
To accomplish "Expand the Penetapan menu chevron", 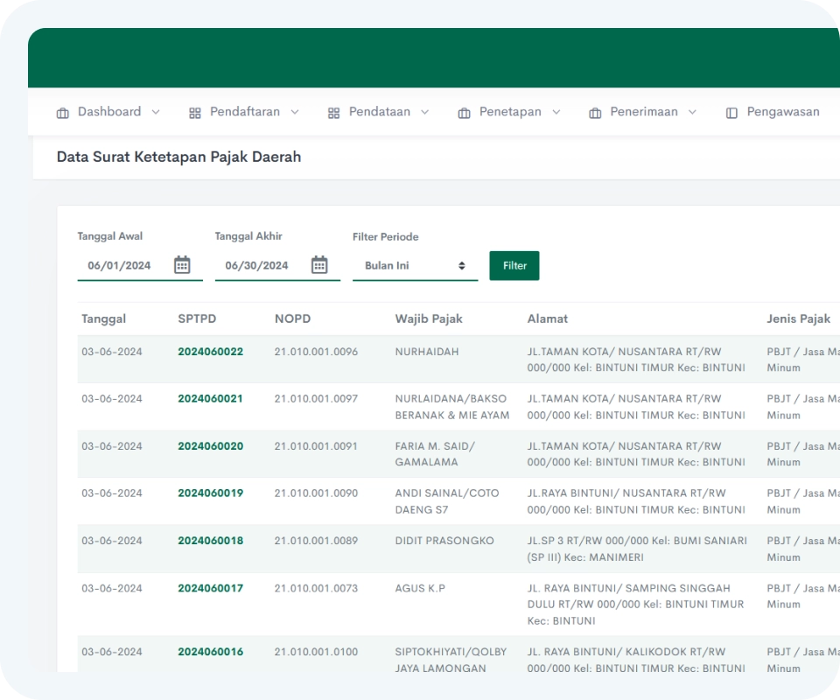I will [x=556, y=112].
